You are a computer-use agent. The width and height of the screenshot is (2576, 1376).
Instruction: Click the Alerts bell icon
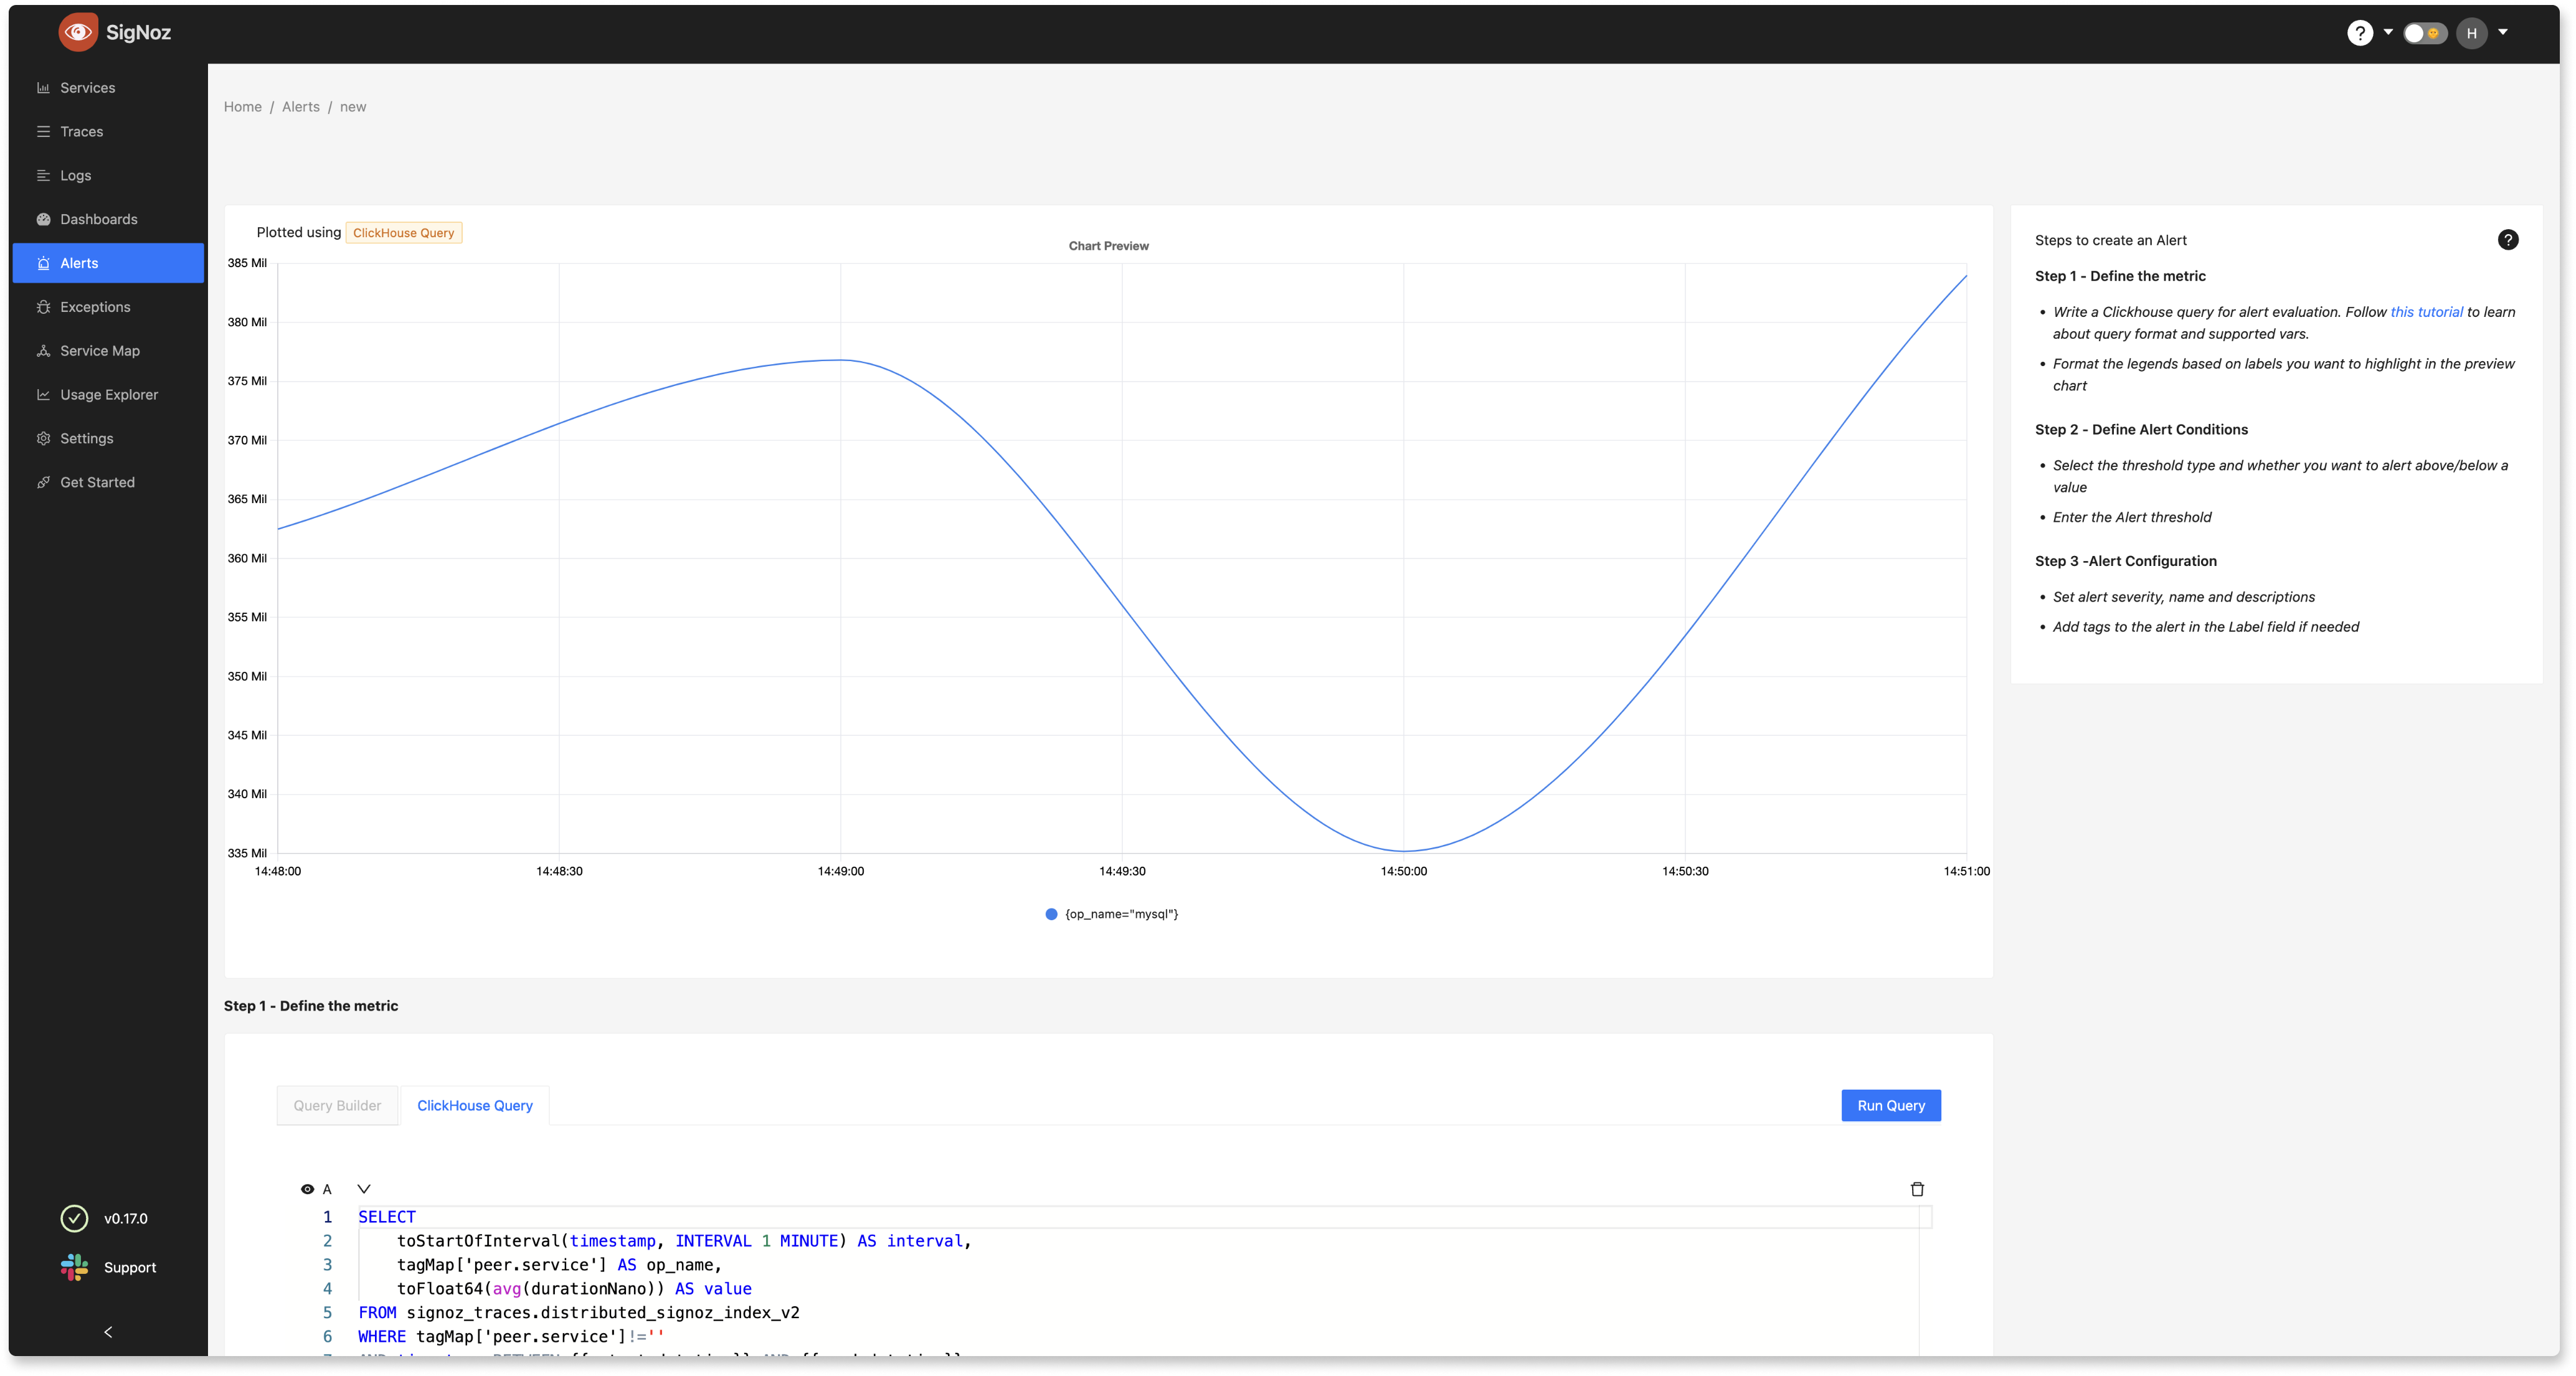(x=43, y=263)
